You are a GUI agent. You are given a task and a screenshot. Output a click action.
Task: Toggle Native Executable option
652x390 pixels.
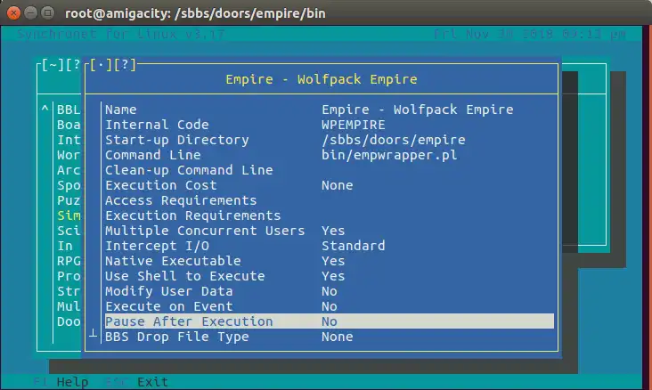[x=329, y=261]
